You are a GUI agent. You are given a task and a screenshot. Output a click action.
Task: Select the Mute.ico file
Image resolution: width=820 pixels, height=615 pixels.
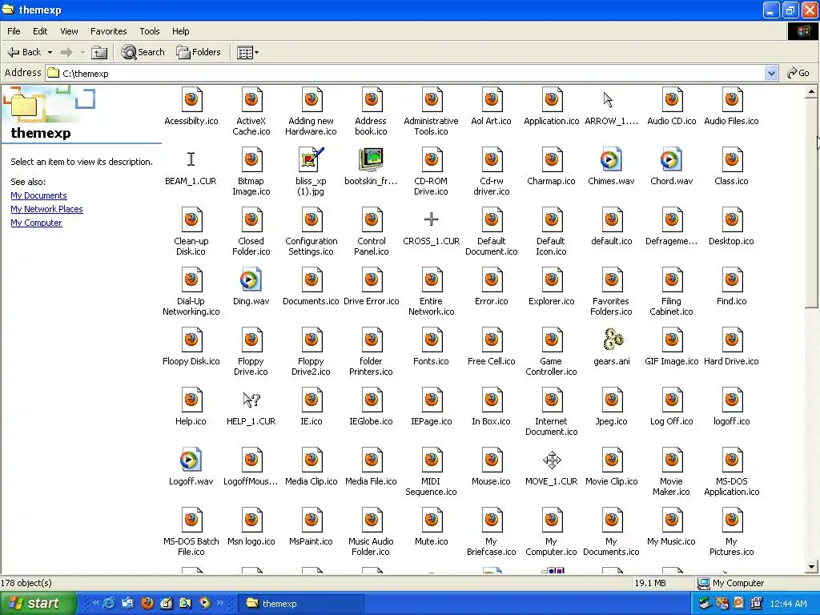pyautogui.click(x=432, y=521)
